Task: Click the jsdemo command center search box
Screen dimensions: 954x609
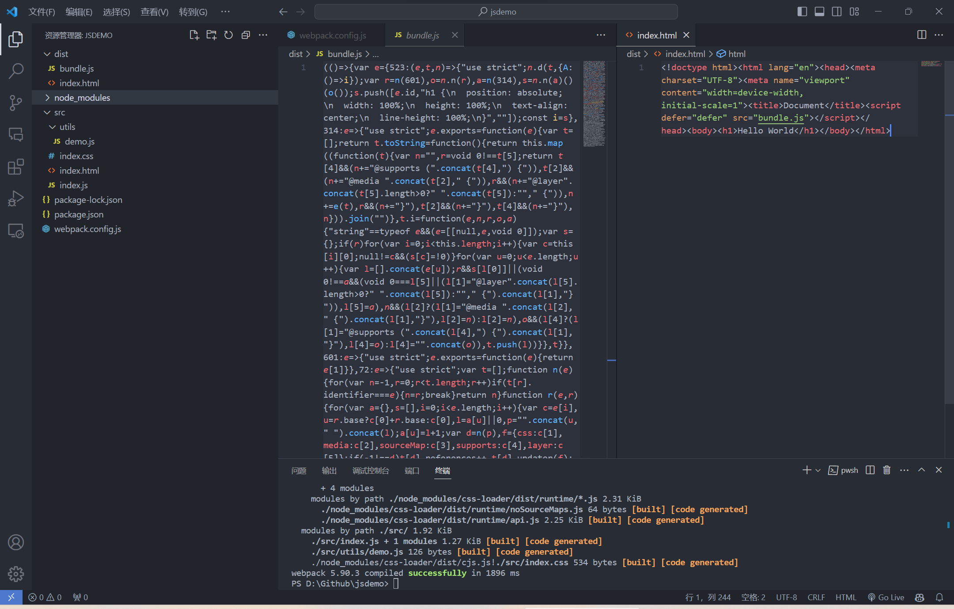Action: coord(496,12)
